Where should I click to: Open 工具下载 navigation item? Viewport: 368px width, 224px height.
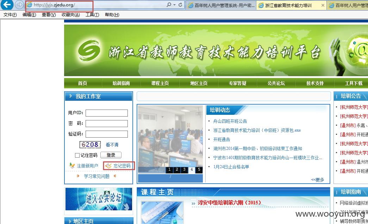354,83
